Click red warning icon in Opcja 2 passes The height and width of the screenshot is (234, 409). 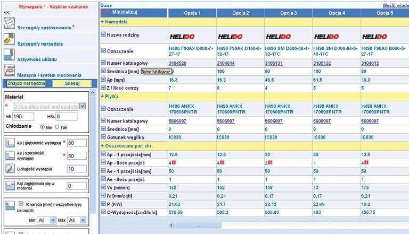(x=222, y=162)
